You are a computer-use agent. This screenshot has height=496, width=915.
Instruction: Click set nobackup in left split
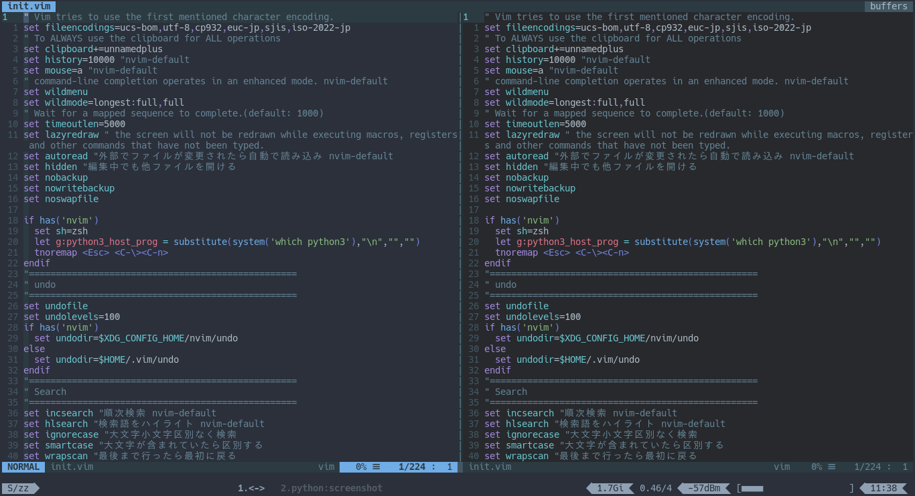click(56, 177)
